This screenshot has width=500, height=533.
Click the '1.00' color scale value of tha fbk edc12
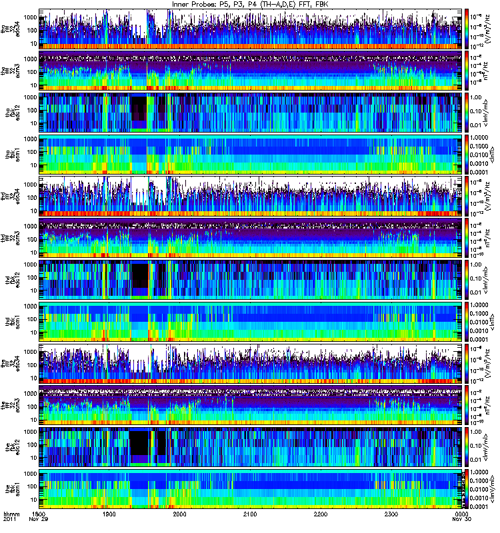tap(476, 97)
